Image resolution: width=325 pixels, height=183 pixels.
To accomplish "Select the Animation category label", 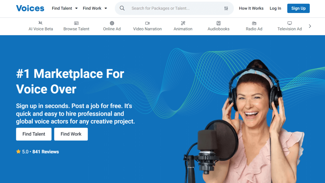I will pyautogui.click(x=183, y=29).
